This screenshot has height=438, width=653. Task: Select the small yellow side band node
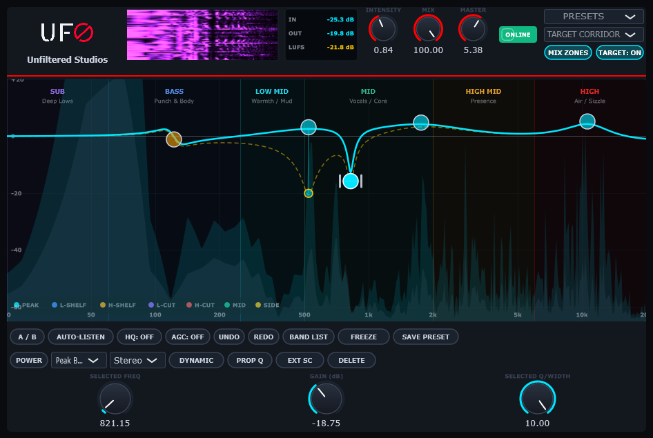(308, 193)
